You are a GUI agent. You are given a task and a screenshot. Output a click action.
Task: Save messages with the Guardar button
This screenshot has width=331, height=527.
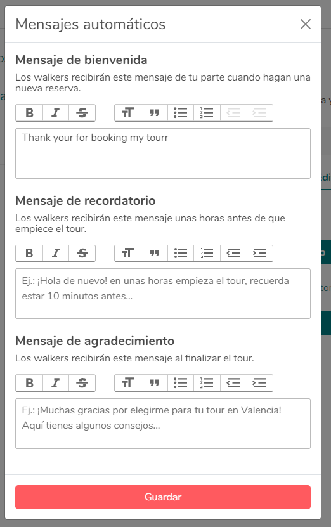tap(163, 497)
